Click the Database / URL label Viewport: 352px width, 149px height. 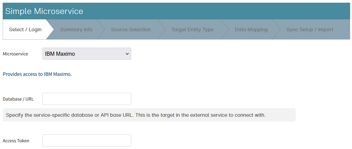coord(18,99)
